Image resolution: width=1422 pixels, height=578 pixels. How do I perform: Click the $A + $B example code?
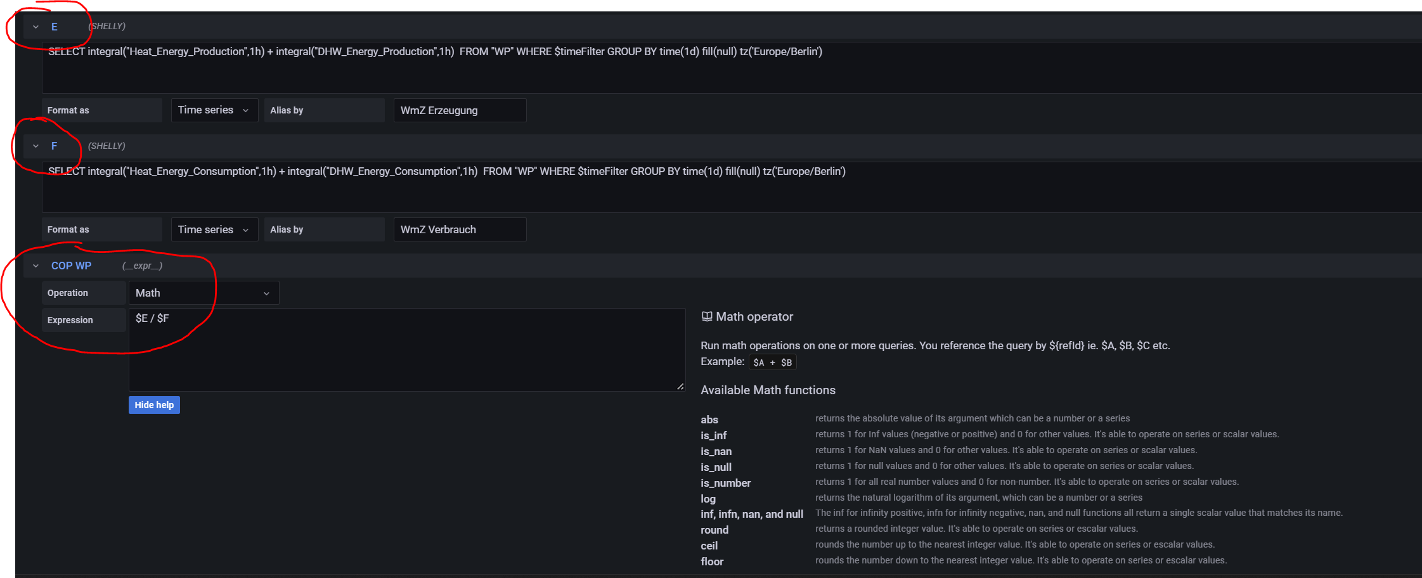tap(772, 363)
